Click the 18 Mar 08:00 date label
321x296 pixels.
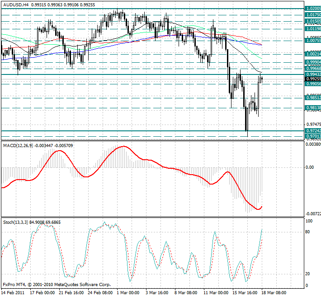tap(273, 292)
